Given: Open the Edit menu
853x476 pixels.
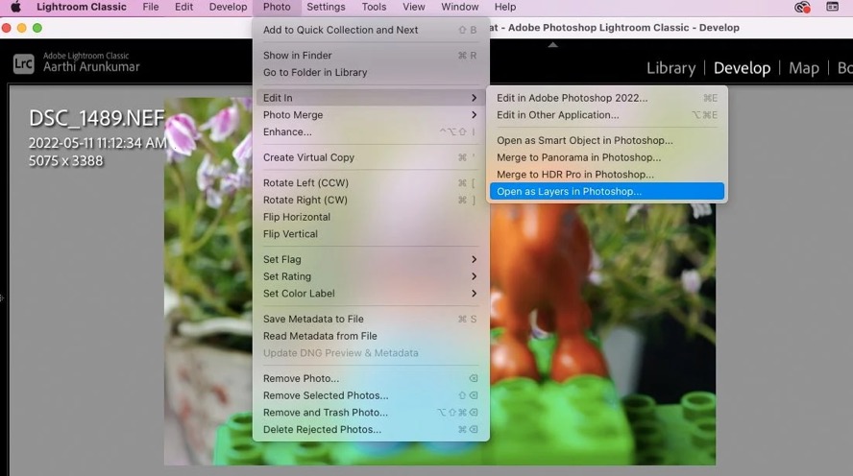Looking at the screenshot, I should (x=183, y=7).
